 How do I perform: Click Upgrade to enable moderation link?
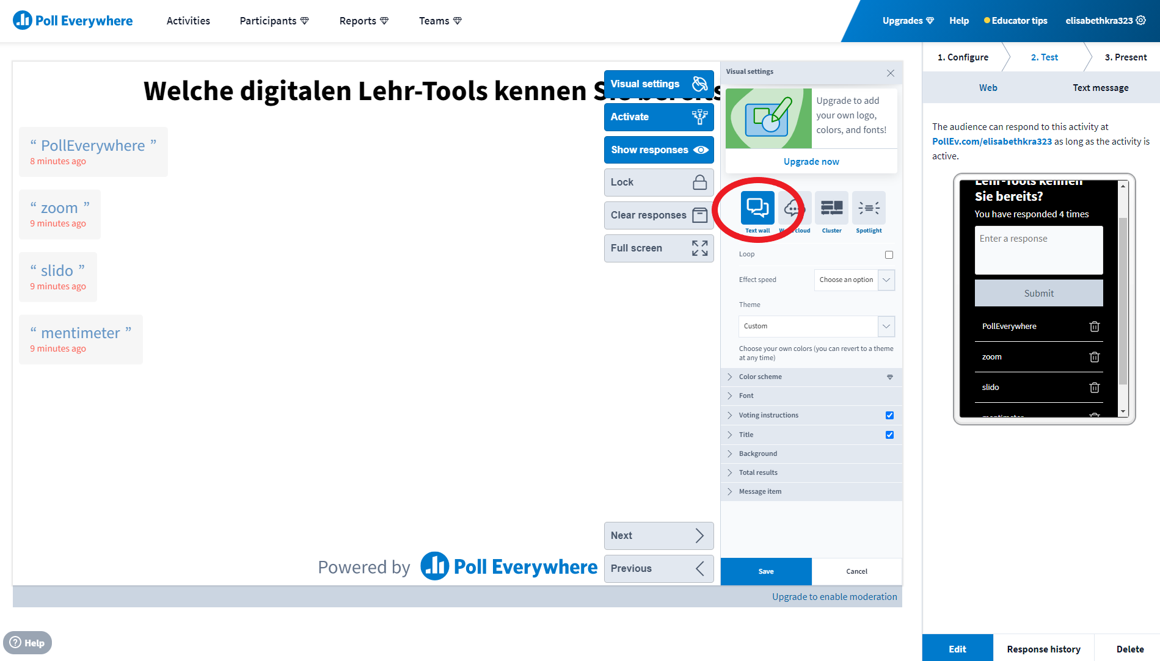coord(834,597)
